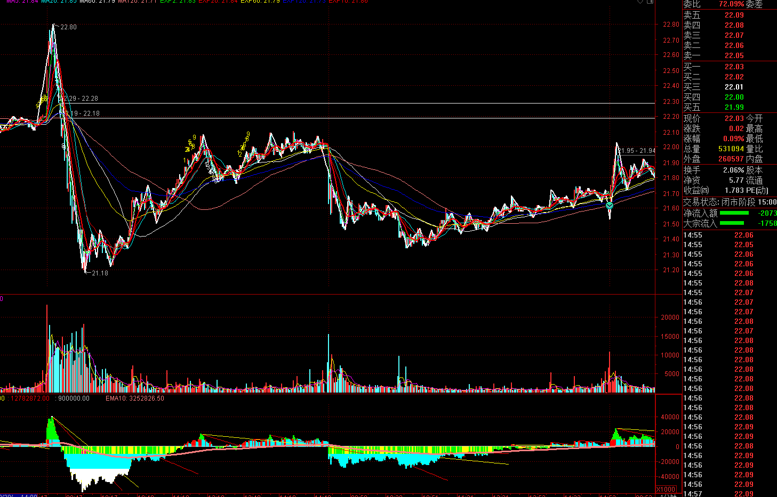Click the square icon at chart top-right corner

650,2
